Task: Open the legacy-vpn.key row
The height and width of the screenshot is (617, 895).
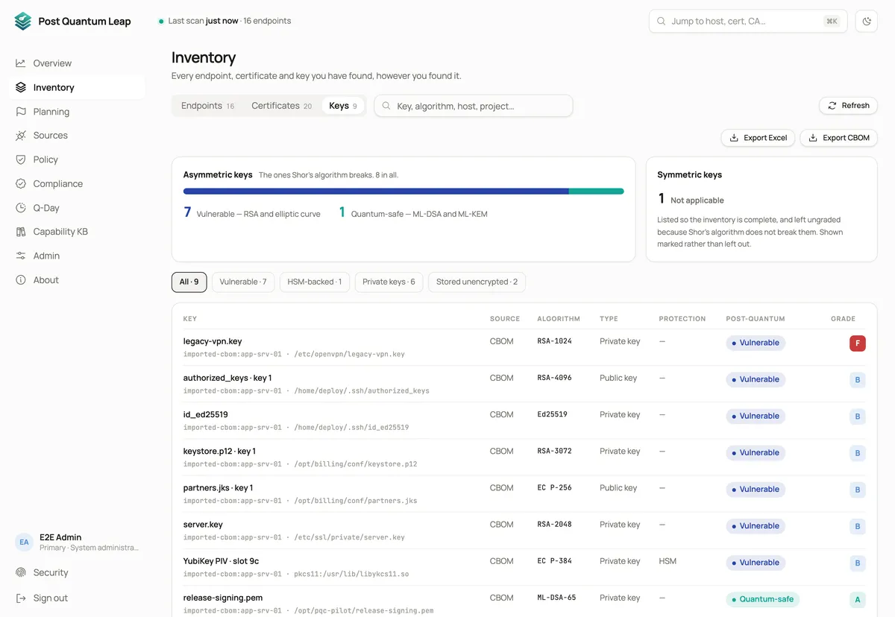Action: (524, 347)
